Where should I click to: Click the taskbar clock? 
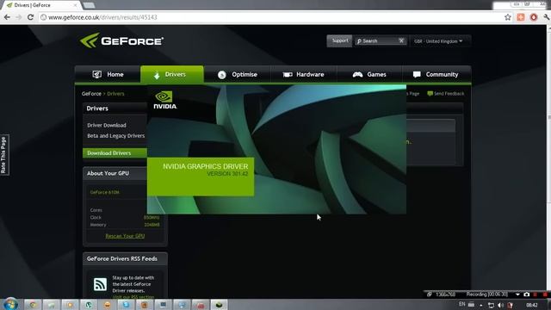[532, 305]
